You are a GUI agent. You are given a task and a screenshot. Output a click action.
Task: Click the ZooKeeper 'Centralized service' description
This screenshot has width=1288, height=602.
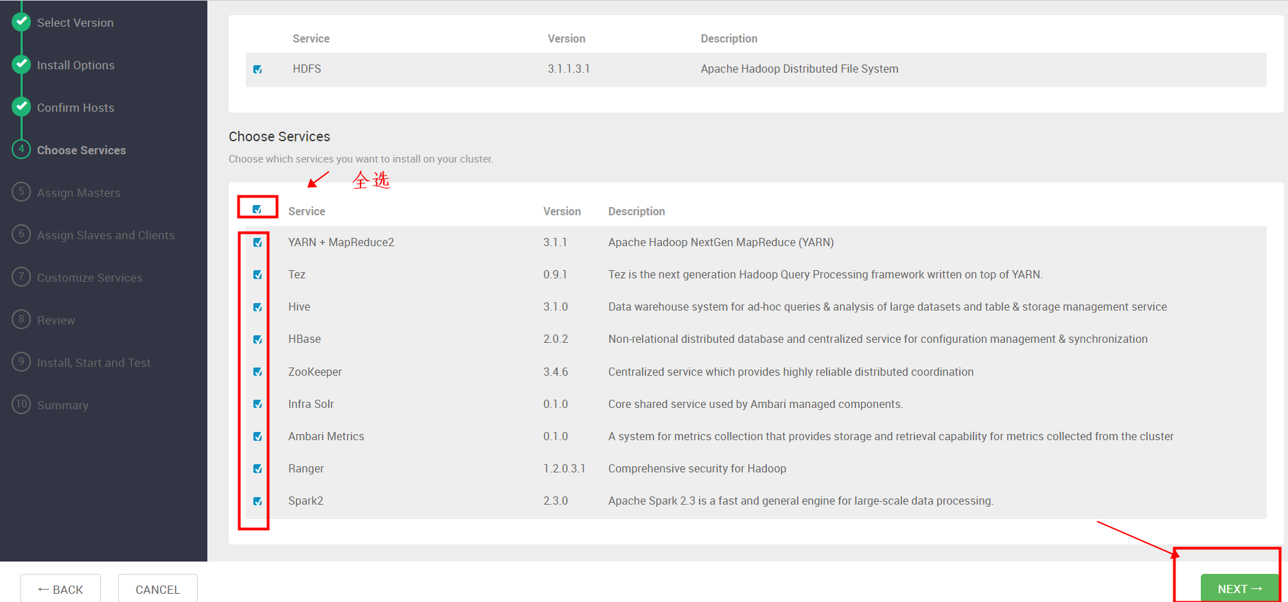click(x=791, y=372)
